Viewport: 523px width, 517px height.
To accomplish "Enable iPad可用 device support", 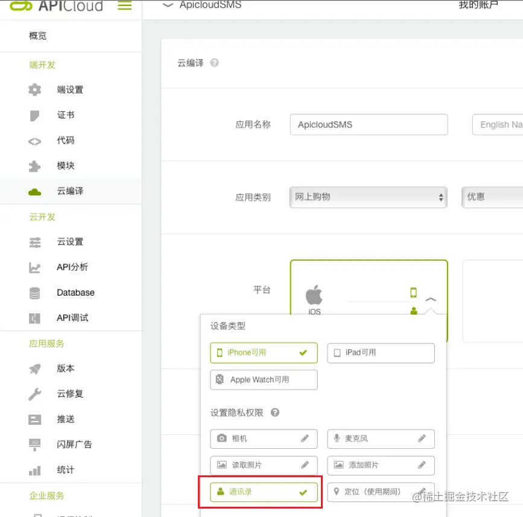I will 381,353.
